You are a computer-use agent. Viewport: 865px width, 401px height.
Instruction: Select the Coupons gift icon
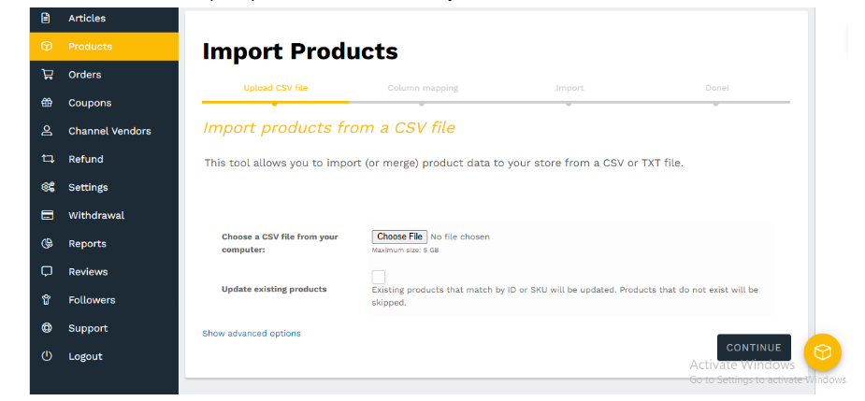[x=47, y=103]
